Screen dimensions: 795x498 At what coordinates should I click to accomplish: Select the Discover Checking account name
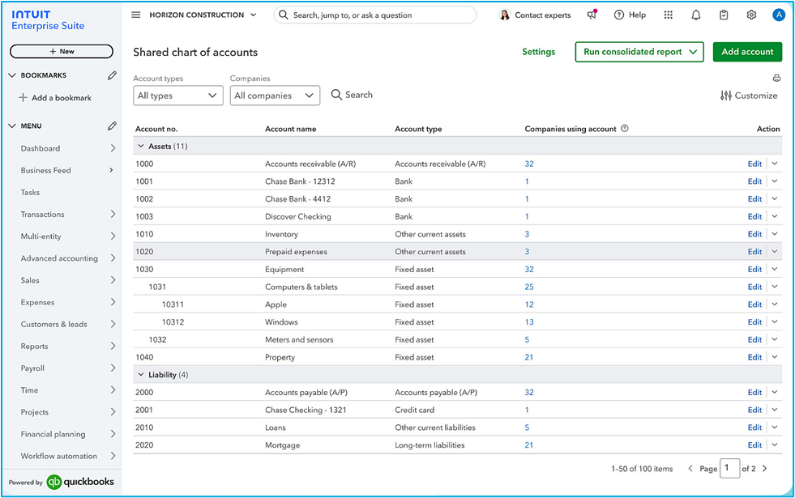pyautogui.click(x=298, y=216)
